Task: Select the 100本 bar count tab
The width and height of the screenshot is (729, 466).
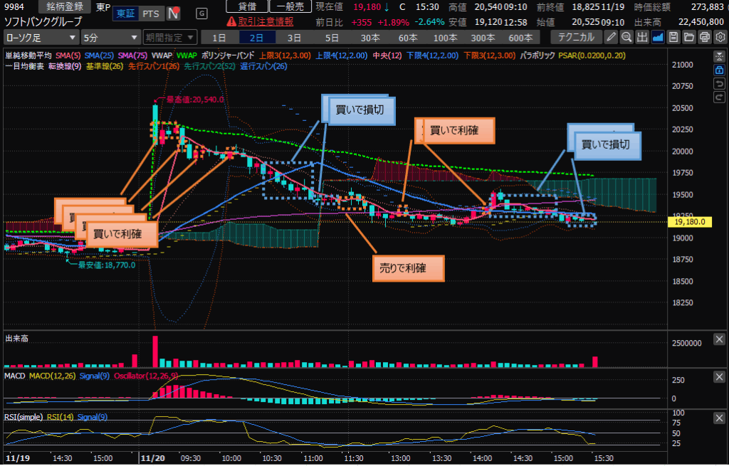Action: [x=445, y=36]
